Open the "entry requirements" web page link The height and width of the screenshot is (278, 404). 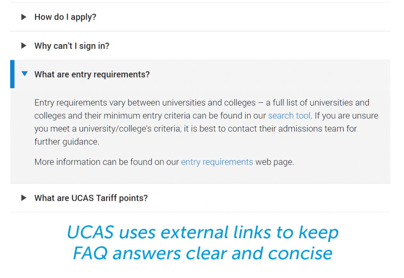[217, 162]
